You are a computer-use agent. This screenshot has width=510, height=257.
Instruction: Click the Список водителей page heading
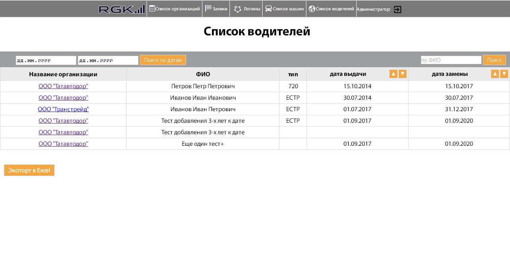[257, 31]
